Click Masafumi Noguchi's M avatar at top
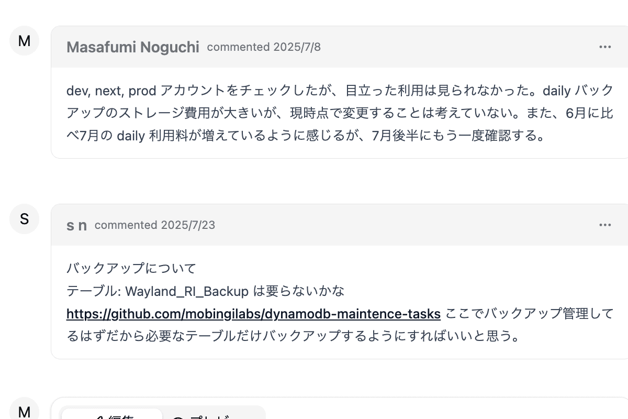Viewport: 628px width, 419px height. (x=24, y=41)
